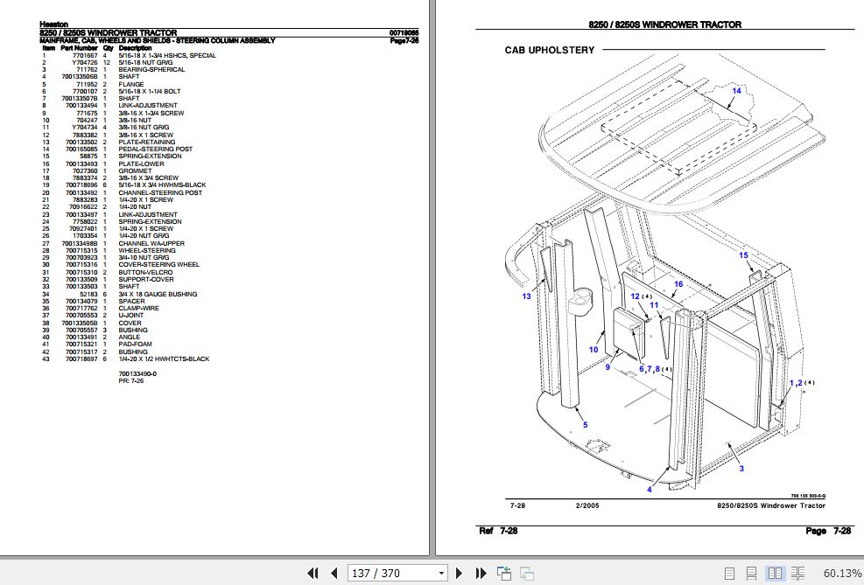The width and height of the screenshot is (864, 585).
Task: Toggle off the highlighted facing view
Action: pos(776,573)
